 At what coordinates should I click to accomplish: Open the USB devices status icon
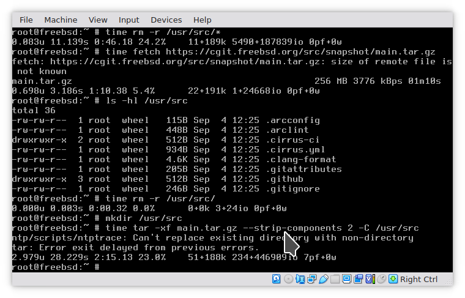pos(323,279)
